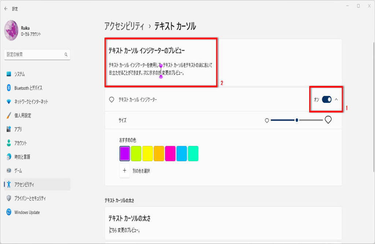Open ネットワークとインターネット settings
This screenshot has height=244, width=375.
click(x=31, y=102)
